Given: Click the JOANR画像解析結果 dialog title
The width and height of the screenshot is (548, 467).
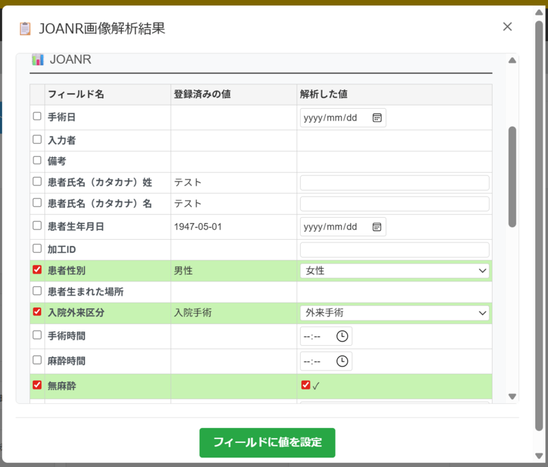Looking at the screenshot, I should pyautogui.click(x=101, y=29).
